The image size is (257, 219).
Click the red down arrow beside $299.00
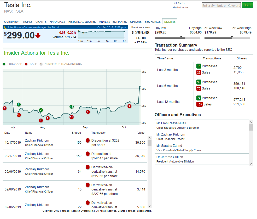coord(38,36)
